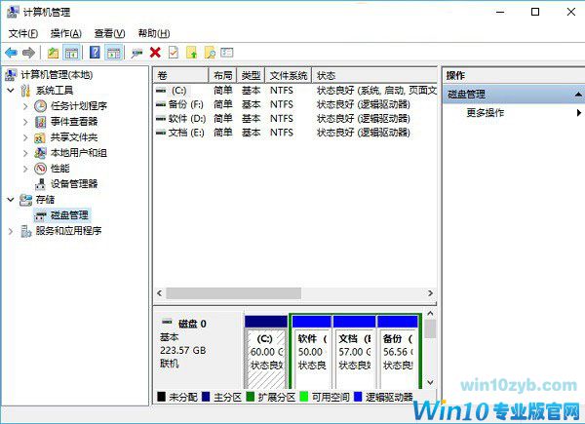
Task: Select 事件查看器 in the left tree
Action: [73, 122]
